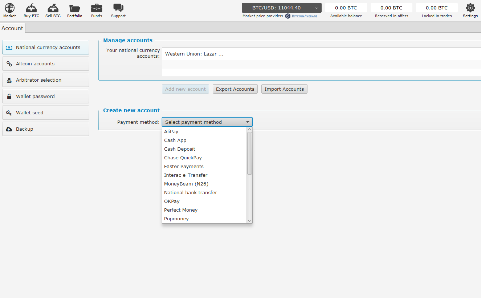Click the Wallet password lock icon
The height and width of the screenshot is (298, 481).
(x=9, y=97)
